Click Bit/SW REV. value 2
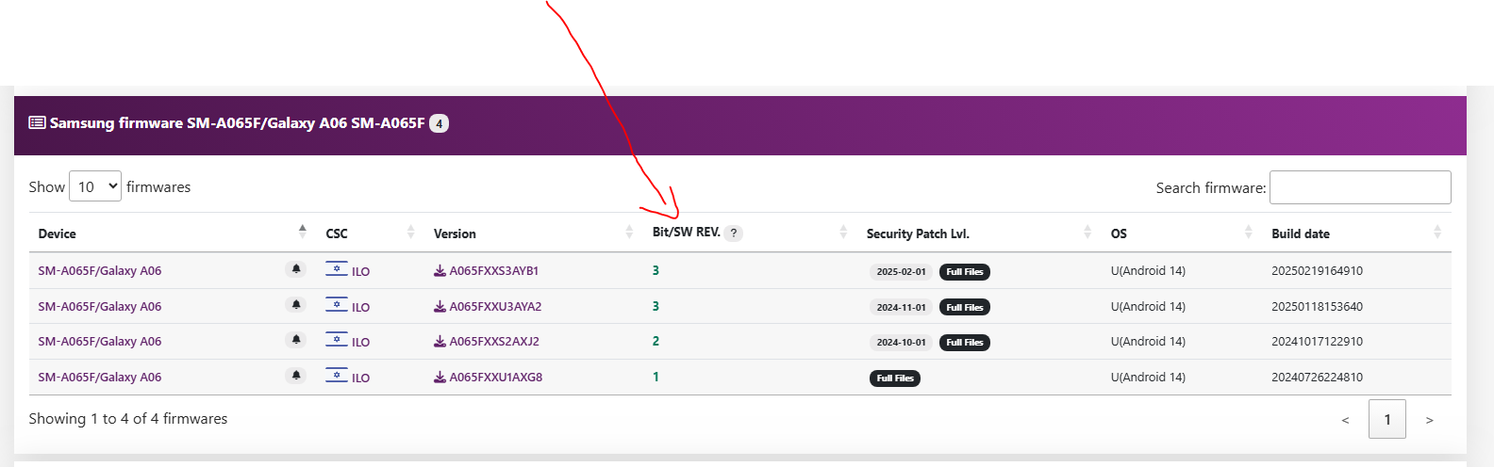 656,341
